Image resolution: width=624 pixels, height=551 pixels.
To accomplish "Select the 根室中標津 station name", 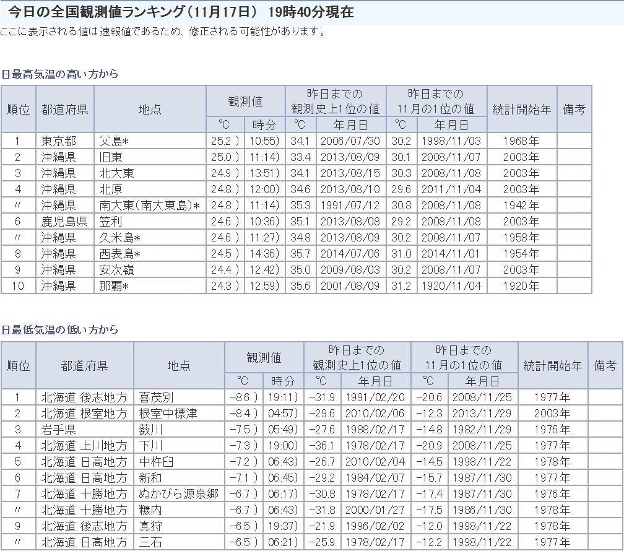I will pyautogui.click(x=168, y=414).
